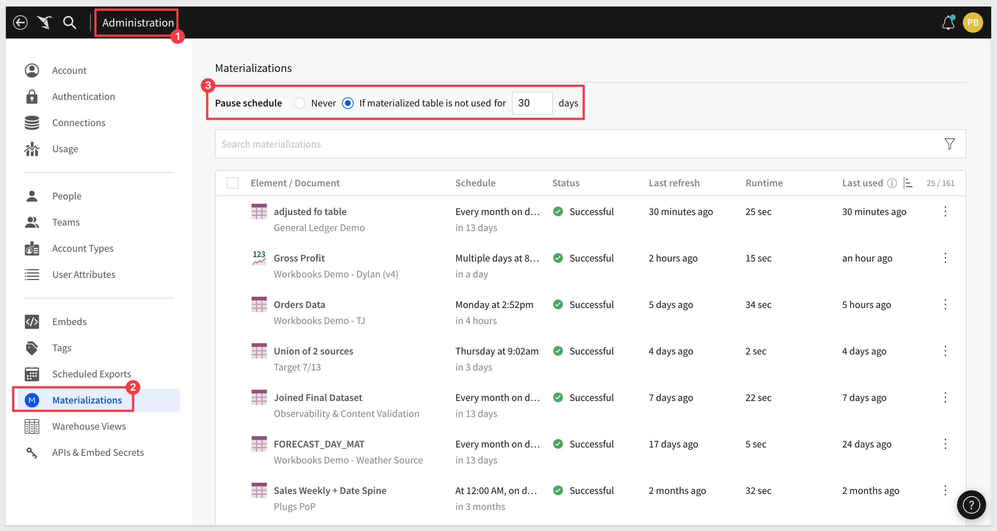Image resolution: width=997 pixels, height=531 pixels.
Task: Click the Scheduled Exports calendar icon
Action: point(32,374)
